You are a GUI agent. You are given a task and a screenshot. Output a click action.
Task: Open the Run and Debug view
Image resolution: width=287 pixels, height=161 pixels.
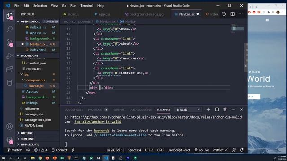coord(9,56)
